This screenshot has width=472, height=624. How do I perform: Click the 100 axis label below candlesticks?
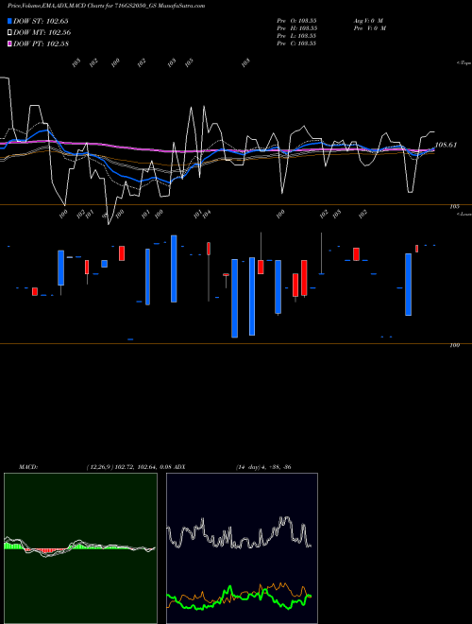tap(454, 345)
